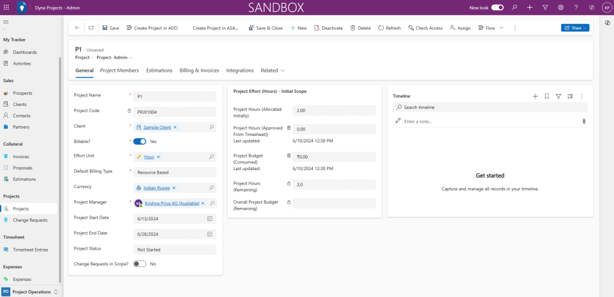Viewport: 614px width, 297px height.
Task: Click the timeline add record plus icon
Action: (535, 96)
